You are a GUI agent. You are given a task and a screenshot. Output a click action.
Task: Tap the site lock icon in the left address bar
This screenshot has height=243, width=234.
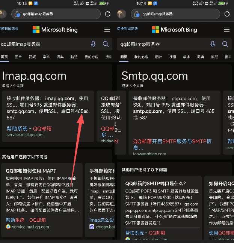coord(17,14)
